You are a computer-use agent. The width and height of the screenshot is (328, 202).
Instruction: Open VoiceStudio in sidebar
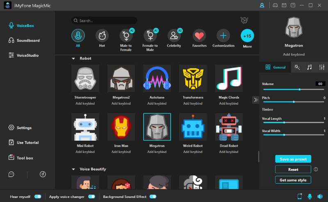click(x=23, y=55)
